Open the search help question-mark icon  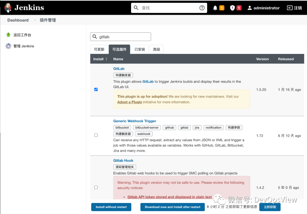coord(202,8)
